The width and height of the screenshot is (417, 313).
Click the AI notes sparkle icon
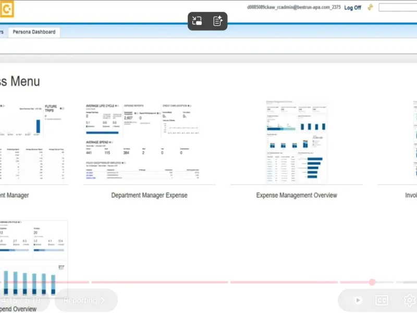(x=218, y=21)
